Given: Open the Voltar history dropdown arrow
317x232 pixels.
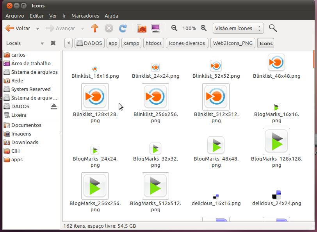Looking at the screenshot, I should point(37,29).
